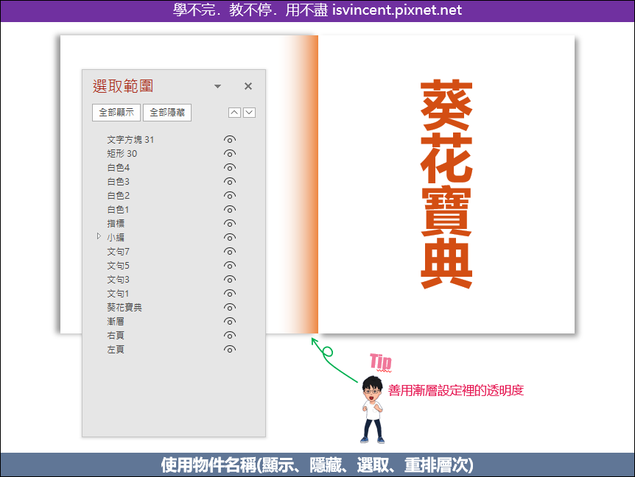Toggle visibility of 白色2
The width and height of the screenshot is (635, 477).
230,195
